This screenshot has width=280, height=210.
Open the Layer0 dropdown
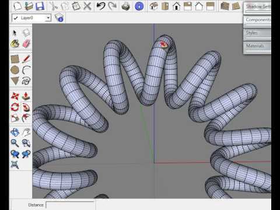tap(32, 18)
